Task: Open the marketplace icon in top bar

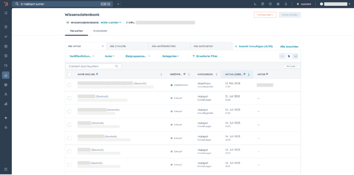Action: (263, 4)
